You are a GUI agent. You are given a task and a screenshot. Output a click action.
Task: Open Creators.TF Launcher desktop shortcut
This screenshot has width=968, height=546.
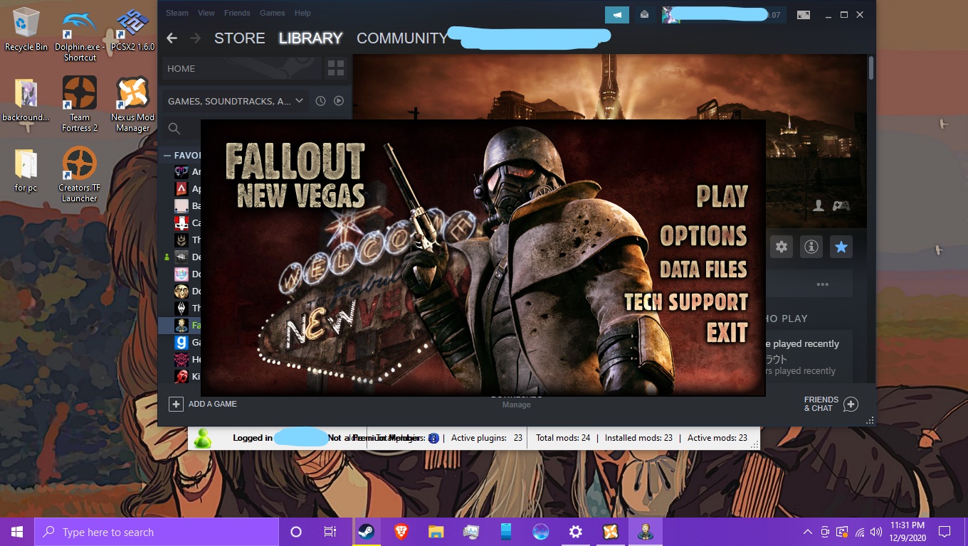pyautogui.click(x=80, y=174)
